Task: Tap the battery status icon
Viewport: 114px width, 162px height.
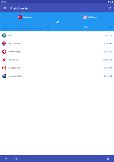Action: pyautogui.click(x=113, y=2)
